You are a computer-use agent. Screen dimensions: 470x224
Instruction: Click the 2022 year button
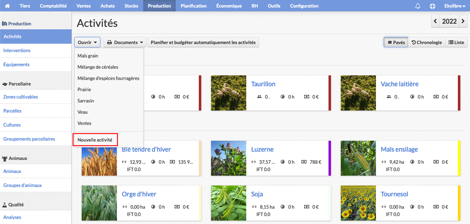(449, 21)
